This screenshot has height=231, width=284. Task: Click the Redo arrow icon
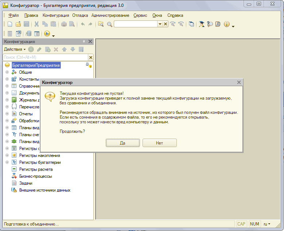(90, 24)
